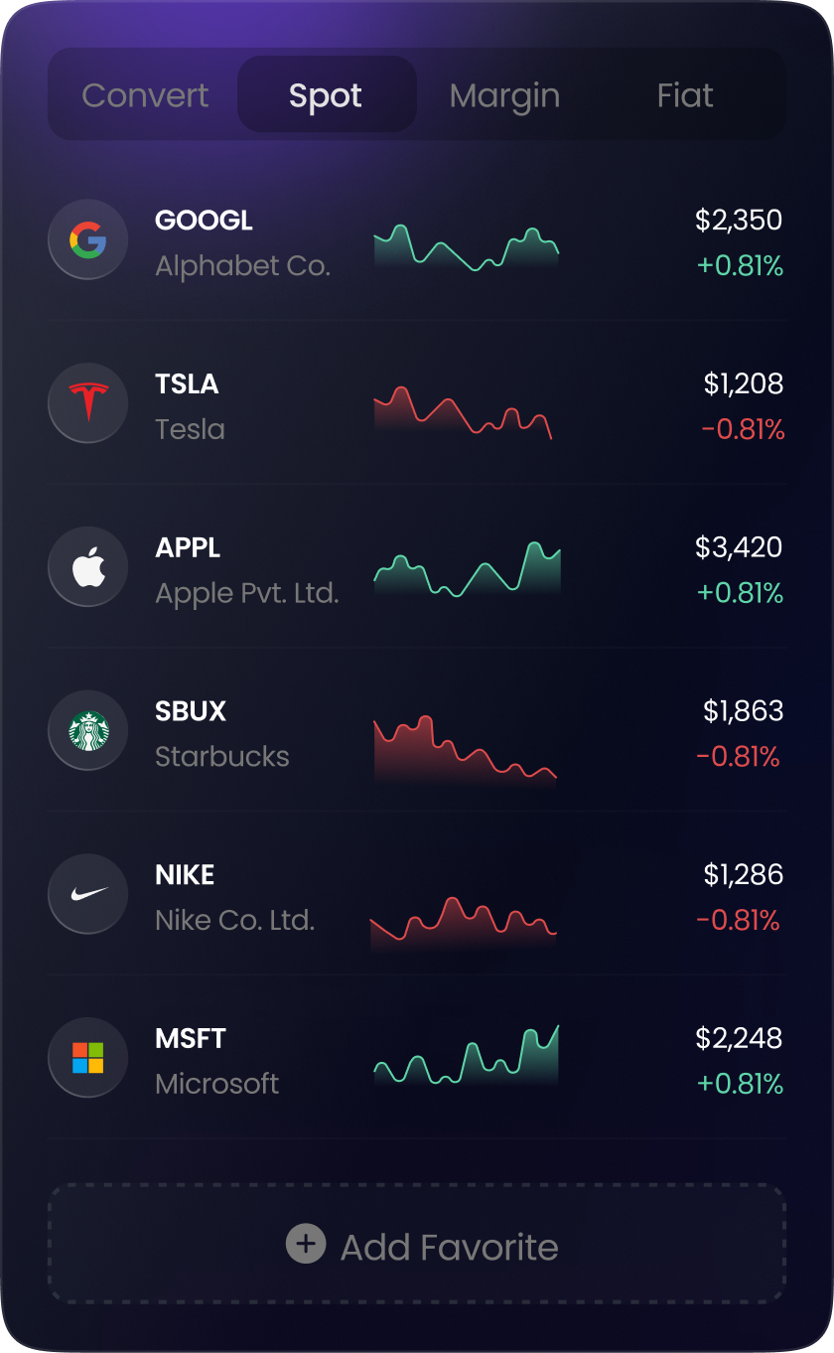Switch to the Fiat tab
The height and width of the screenshot is (1353, 834).
pyautogui.click(x=685, y=95)
